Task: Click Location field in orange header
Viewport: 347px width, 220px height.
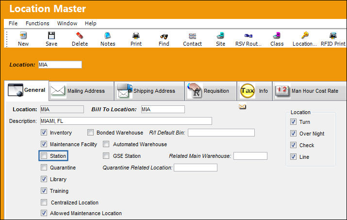Action: point(60,65)
